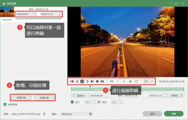Decrease Segment[1] end time 00:00:15.18
The width and height of the screenshot is (188, 120).
tap(60, 15)
